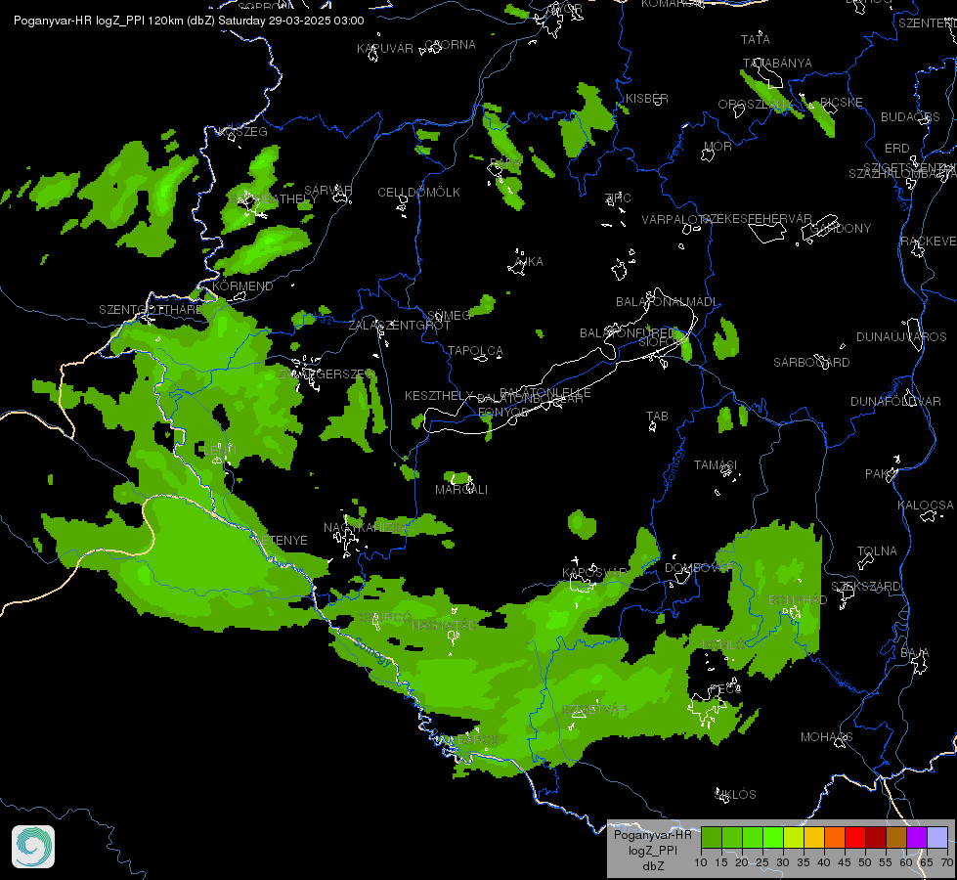Select the 35-40 dBZ yellow legend swatch
This screenshot has width=957, height=880.
[813, 837]
